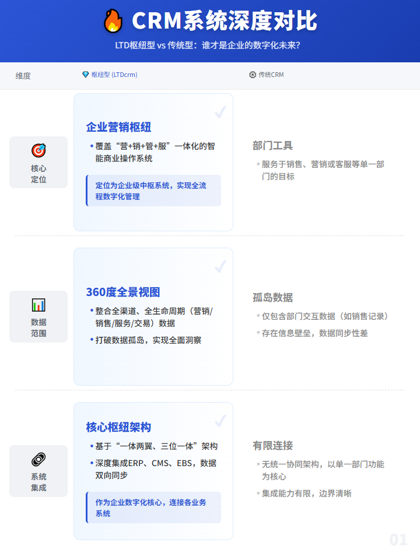This screenshot has height=557, width=420.
Task: Click the 维度 column header
Action: point(23,76)
